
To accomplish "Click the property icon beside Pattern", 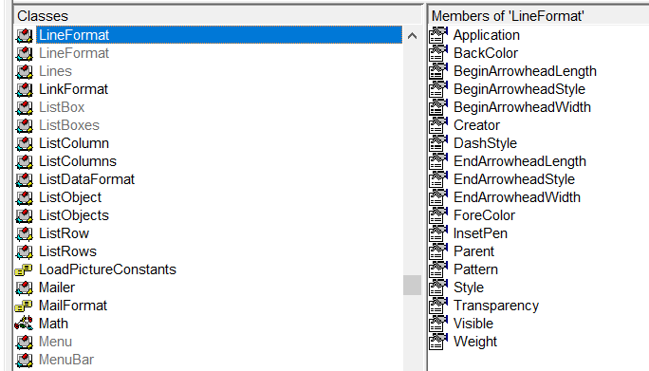I will [x=438, y=269].
